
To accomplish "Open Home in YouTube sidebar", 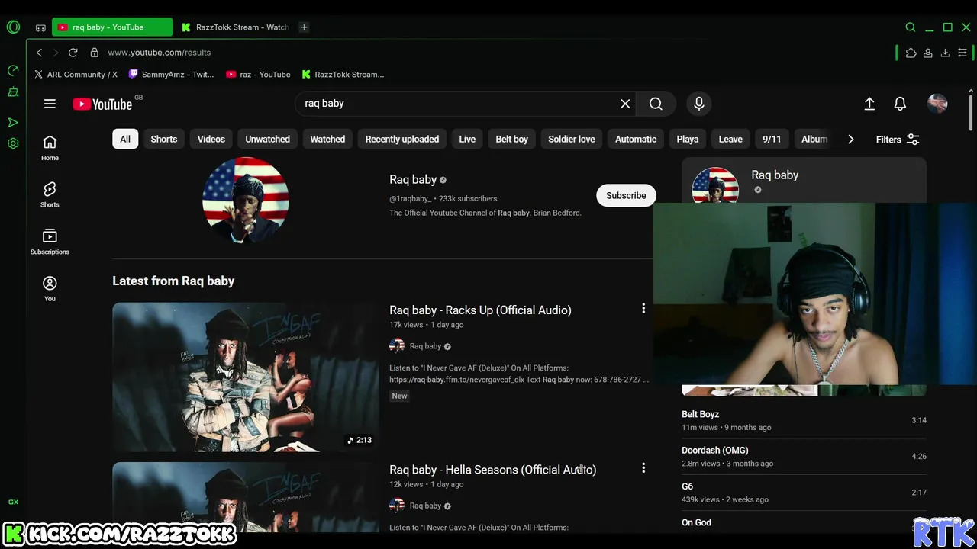I will 50,148.
